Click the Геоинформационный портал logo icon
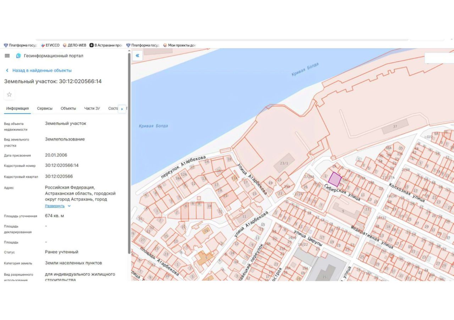Viewport: 454px width, 320px height. click(x=18, y=56)
